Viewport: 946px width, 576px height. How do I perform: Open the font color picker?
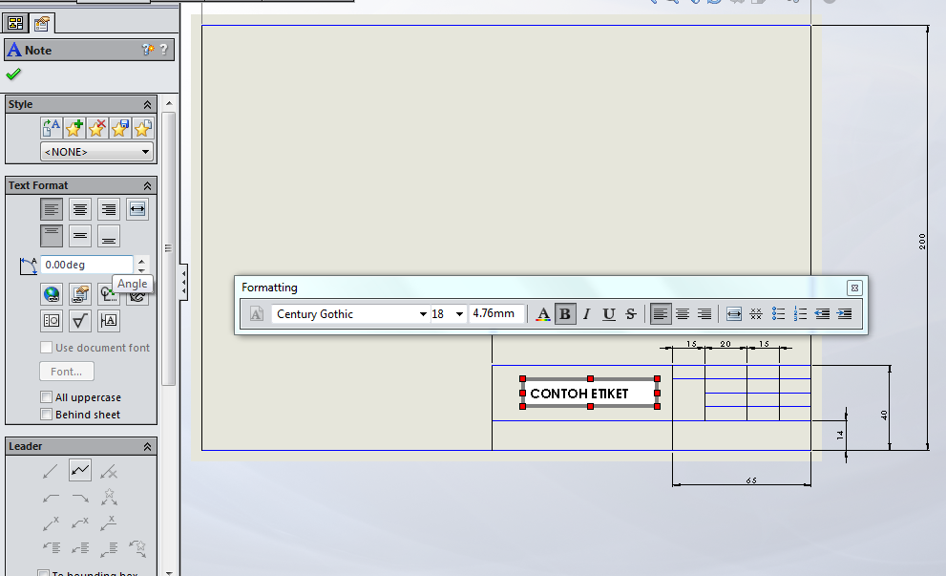[x=543, y=313]
